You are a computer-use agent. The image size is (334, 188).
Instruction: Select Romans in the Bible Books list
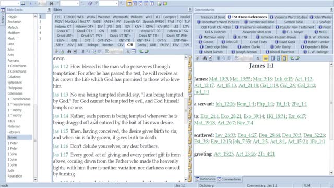click(x=13, y=61)
